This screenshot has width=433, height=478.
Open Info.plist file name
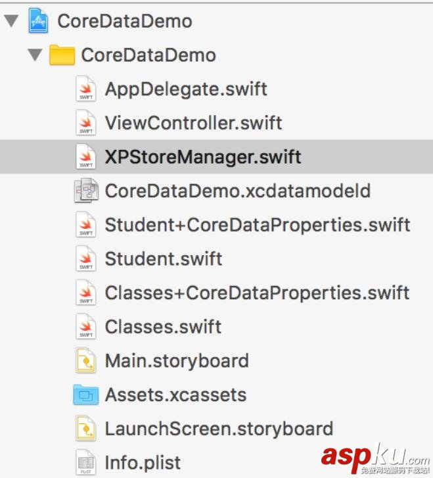click(x=143, y=463)
